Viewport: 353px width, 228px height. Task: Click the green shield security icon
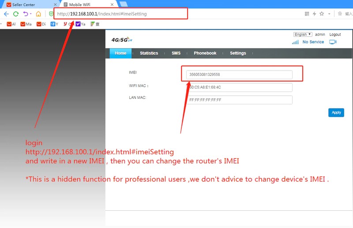[x=51, y=14]
